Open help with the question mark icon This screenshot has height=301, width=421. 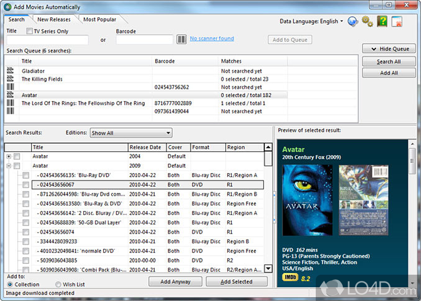[x=382, y=21]
